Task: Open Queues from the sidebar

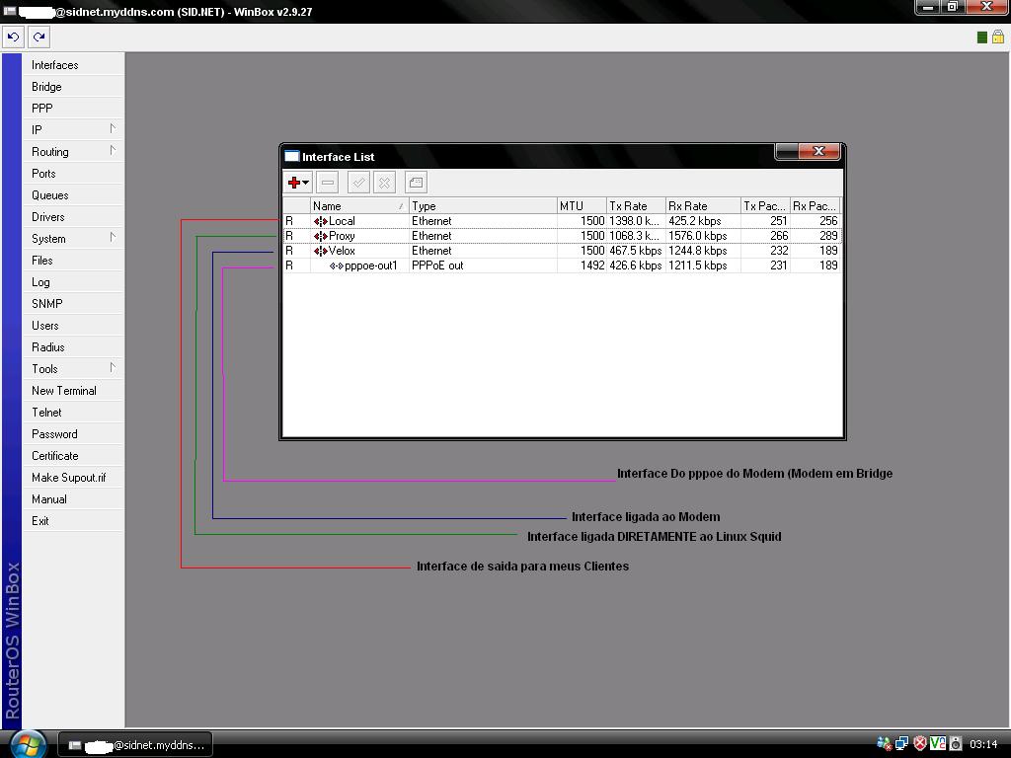Action: coord(72,195)
